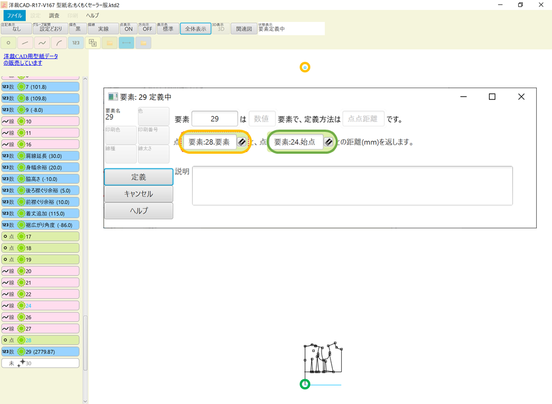Select the two-headed arrow measure tool
The image size is (552, 404).
[125, 43]
